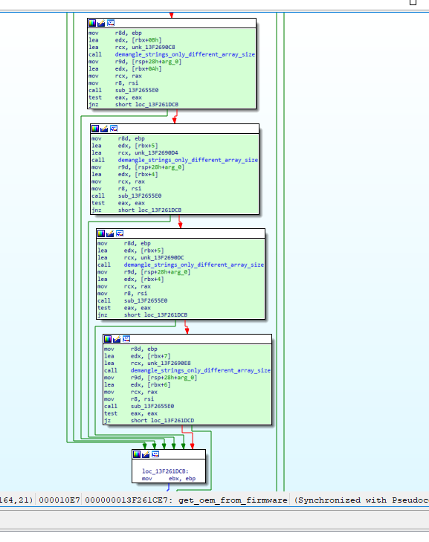Viewport: 429px width, 542px height.
Task: Select the operand unk_13F2690D4
Action: [x=156, y=152]
